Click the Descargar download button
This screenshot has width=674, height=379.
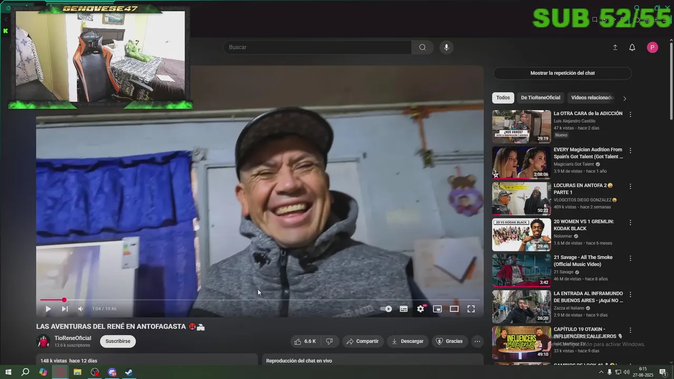click(x=408, y=341)
